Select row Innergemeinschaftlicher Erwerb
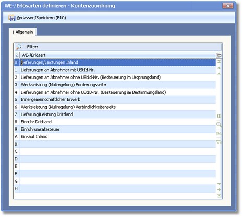The image size is (242, 217). 115,99
